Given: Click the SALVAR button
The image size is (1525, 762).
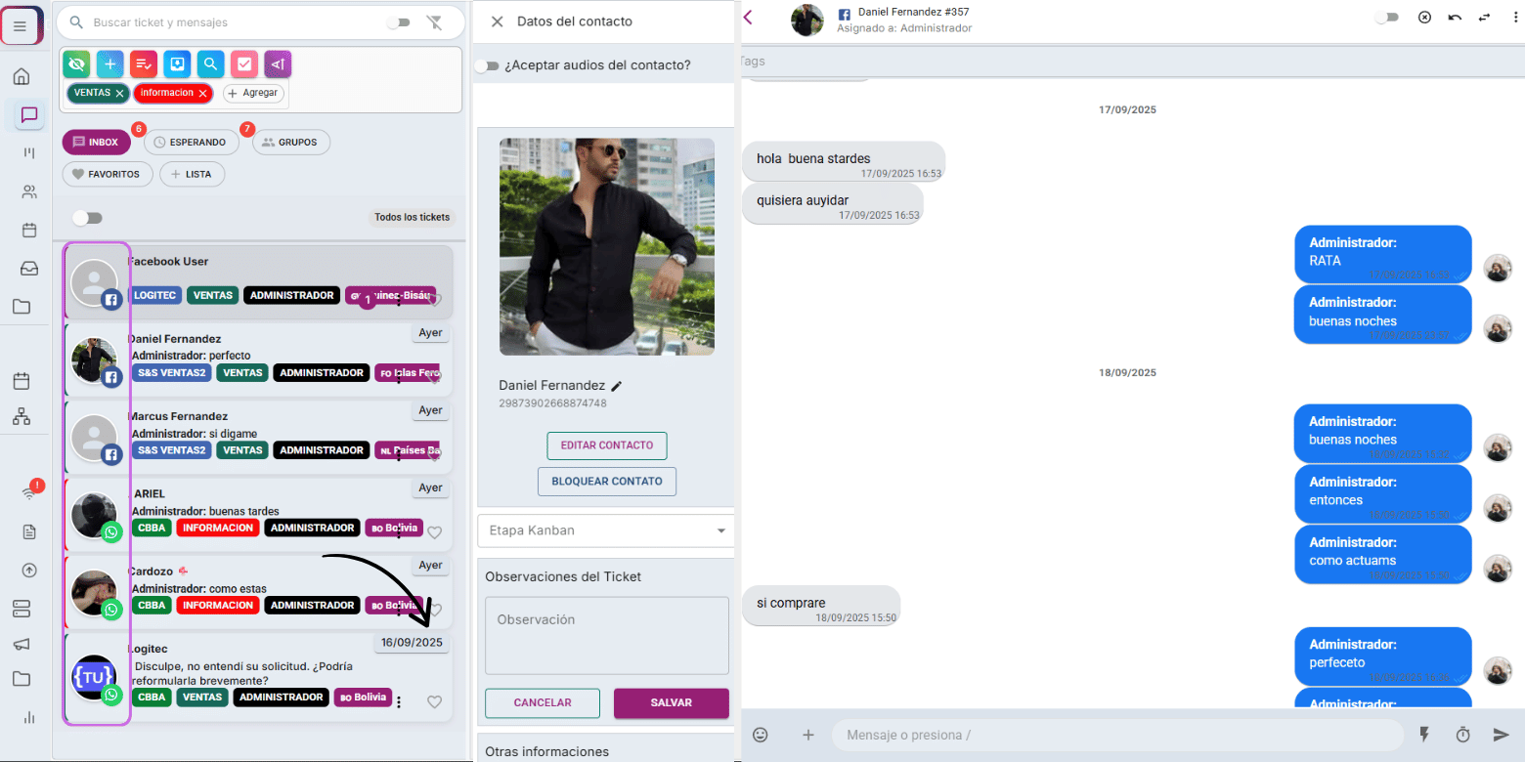Looking at the screenshot, I should tap(671, 703).
